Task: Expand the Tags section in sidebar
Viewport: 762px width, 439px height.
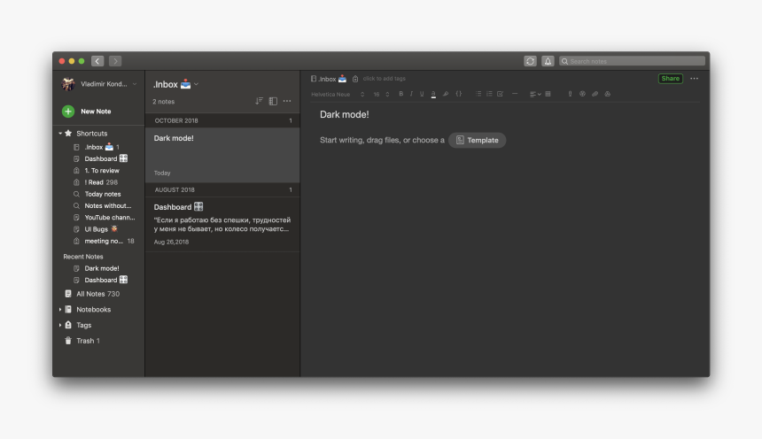Action: pos(60,325)
